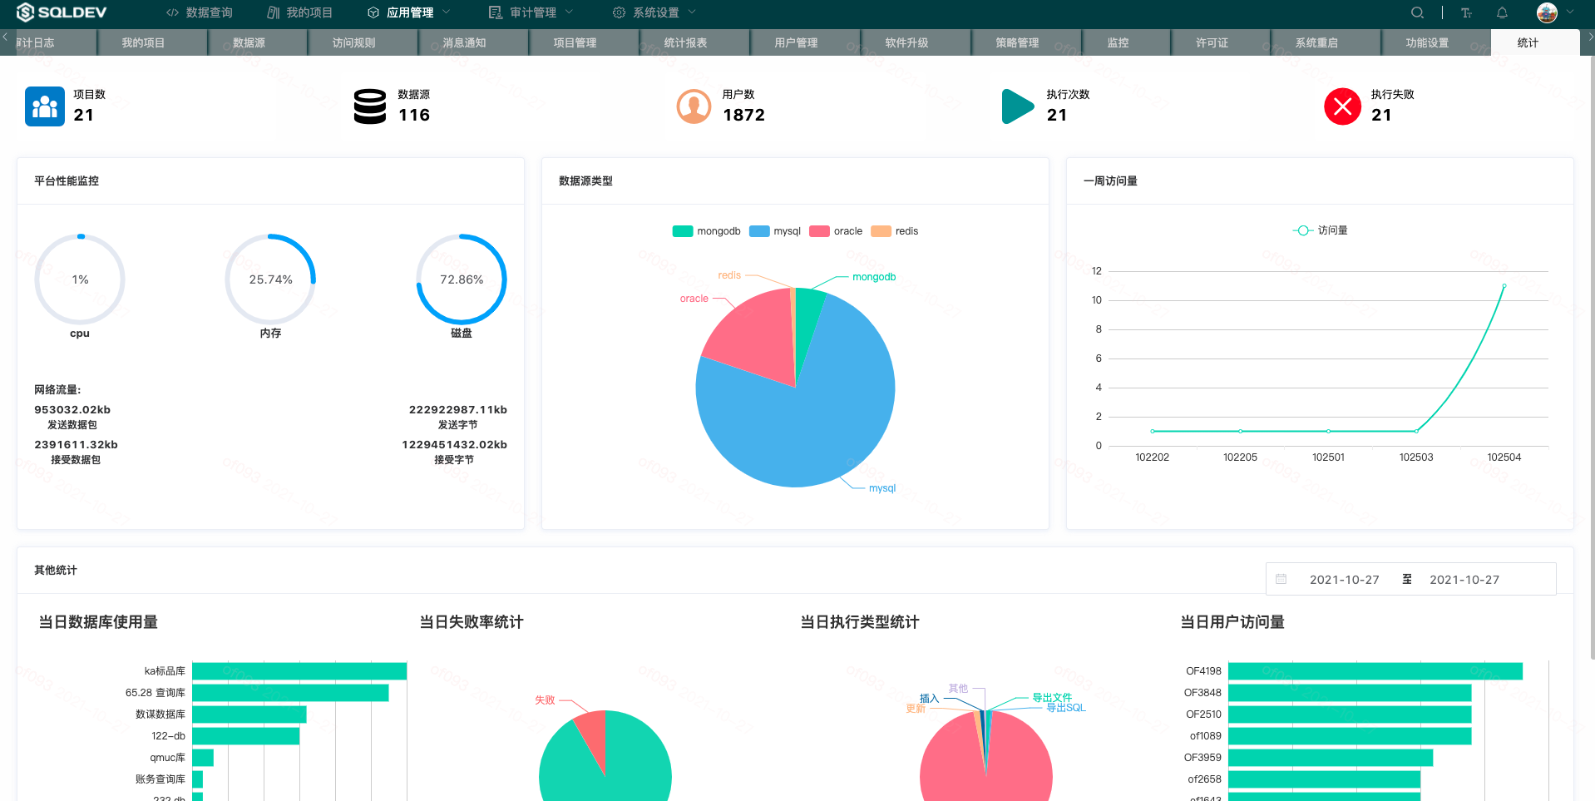The image size is (1595, 801).
Task: Expand the 系统设置 dropdown menu
Action: (x=654, y=12)
